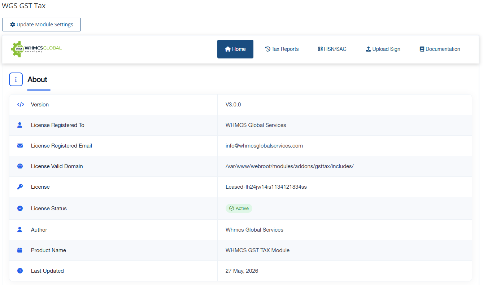The height and width of the screenshot is (285, 483).
Task: Open the Documentation tab
Action: click(440, 49)
